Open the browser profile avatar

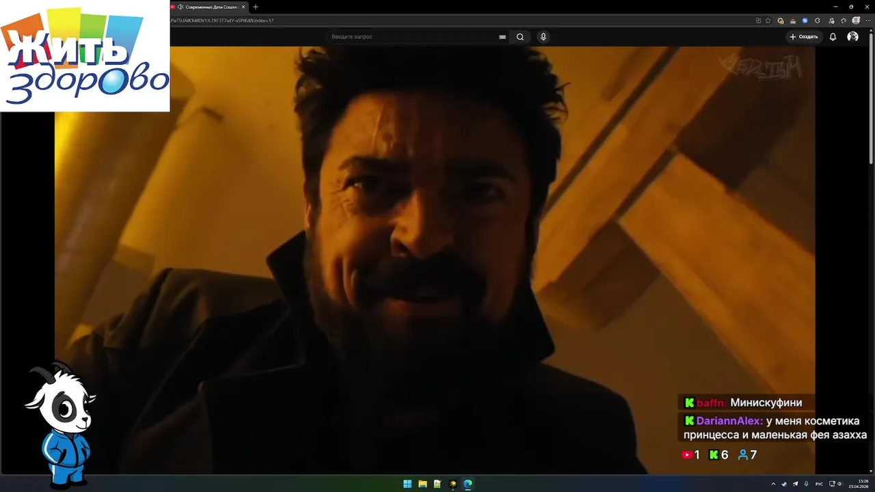tap(856, 20)
